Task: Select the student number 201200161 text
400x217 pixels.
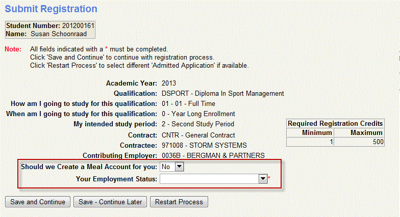Action: 78,25
